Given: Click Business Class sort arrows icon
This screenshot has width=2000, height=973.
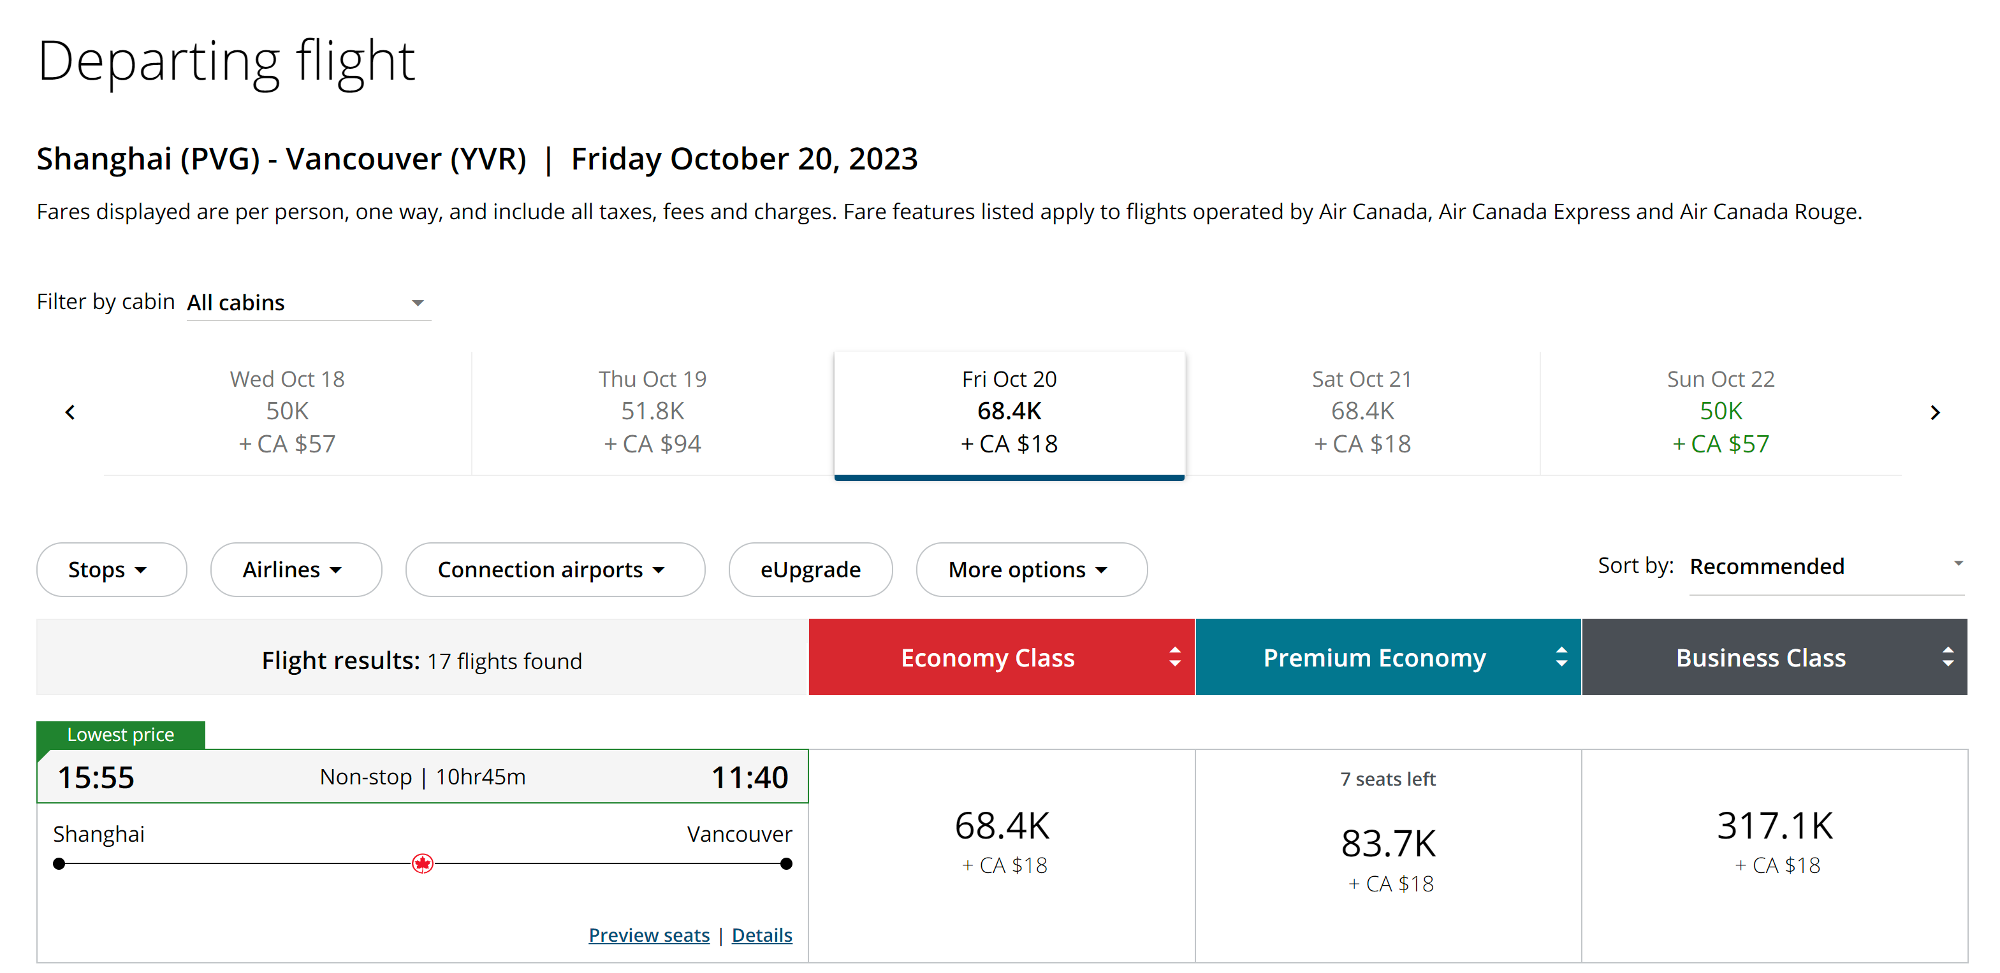Looking at the screenshot, I should (x=1948, y=656).
